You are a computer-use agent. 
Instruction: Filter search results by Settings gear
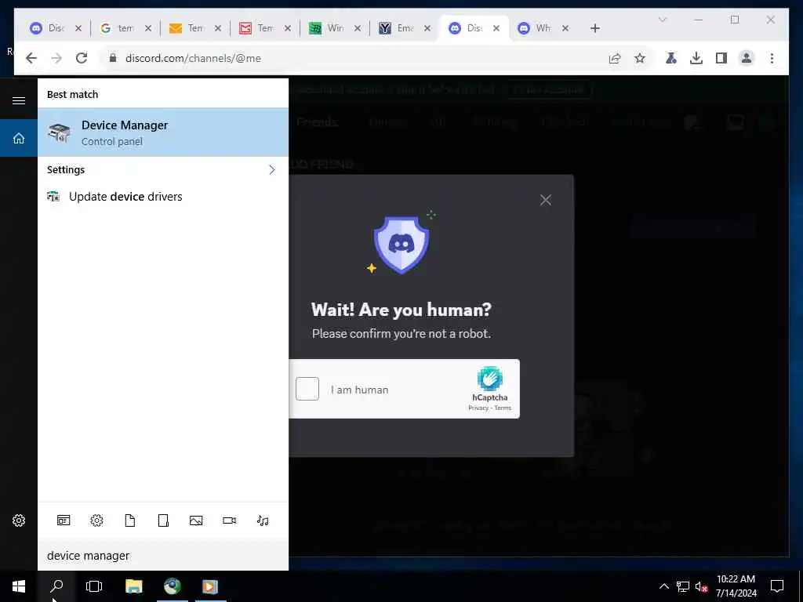coord(96,520)
